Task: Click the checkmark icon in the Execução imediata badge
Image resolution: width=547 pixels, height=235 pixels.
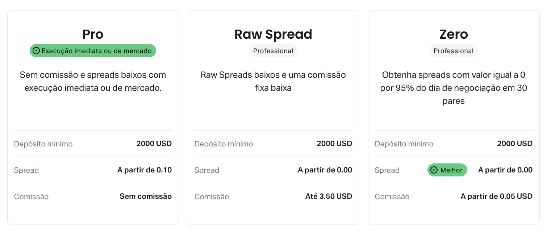Action: coord(36,51)
